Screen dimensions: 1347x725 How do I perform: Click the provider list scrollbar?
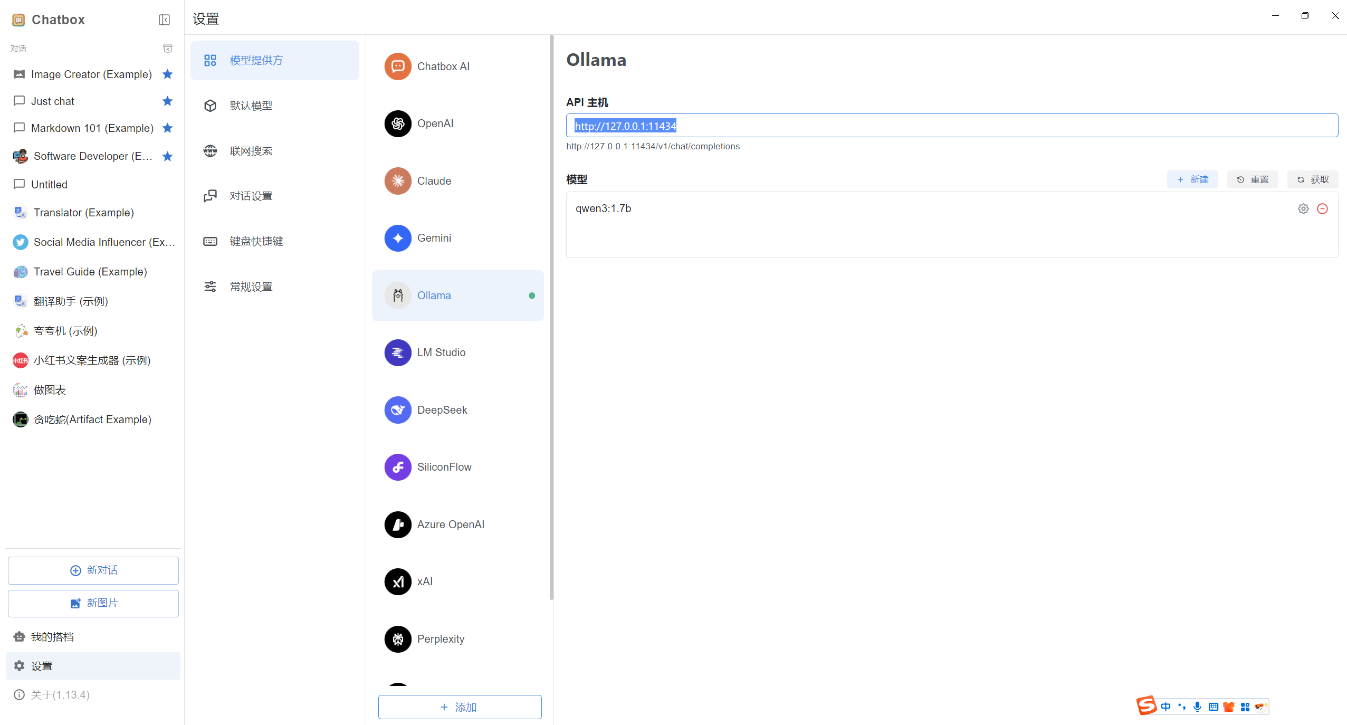[551, 317]
